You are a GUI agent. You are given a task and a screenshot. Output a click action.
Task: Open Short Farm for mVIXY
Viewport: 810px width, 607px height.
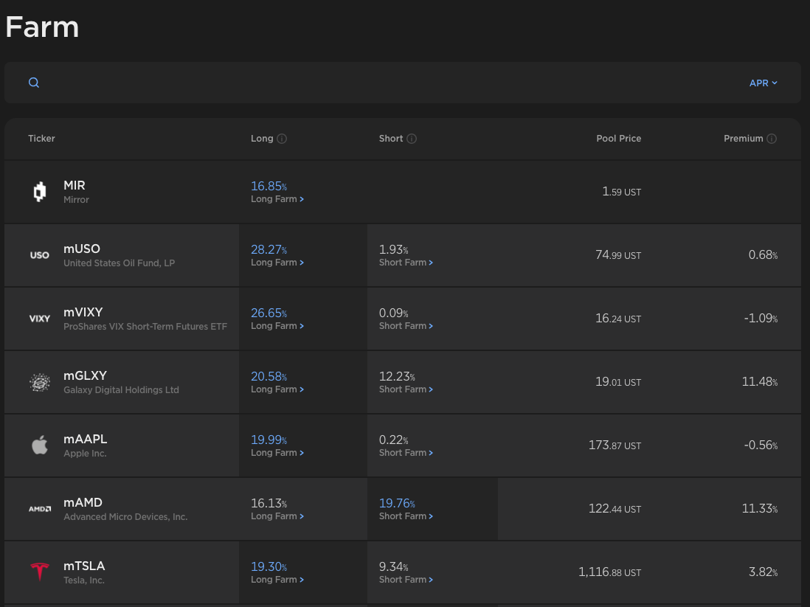click(x=406, y=326)
